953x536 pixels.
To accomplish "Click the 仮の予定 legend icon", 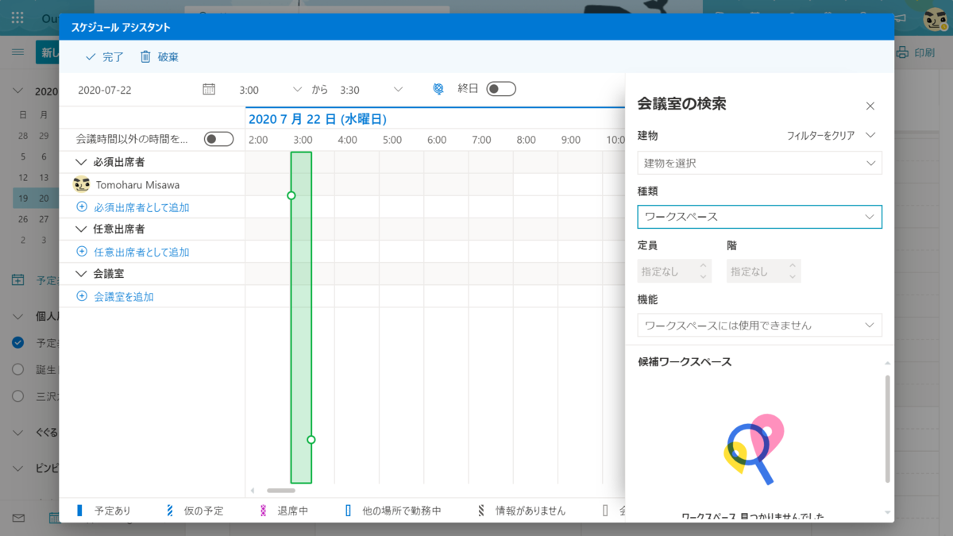I will [x=170, y=511].
